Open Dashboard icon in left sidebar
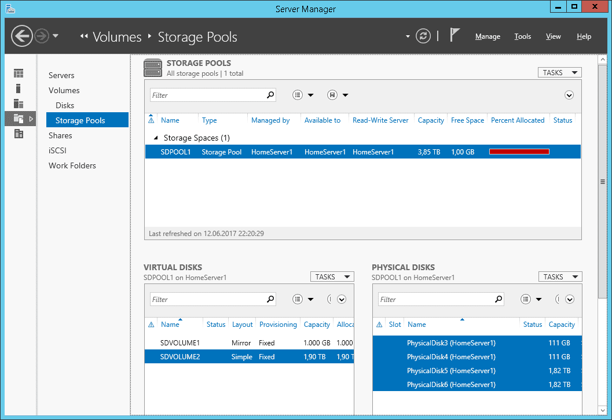Screen dimensions: 612x420 (19, 73)
